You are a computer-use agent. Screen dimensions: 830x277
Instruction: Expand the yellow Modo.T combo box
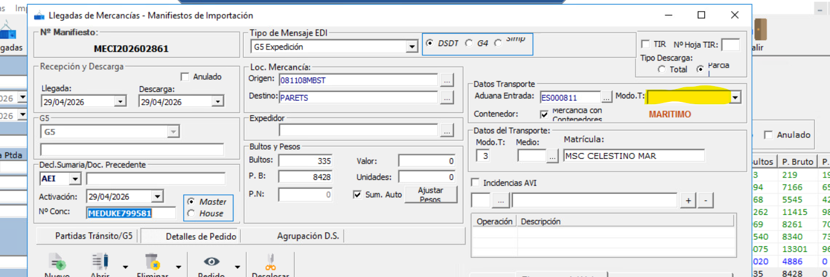coord(736,97)
